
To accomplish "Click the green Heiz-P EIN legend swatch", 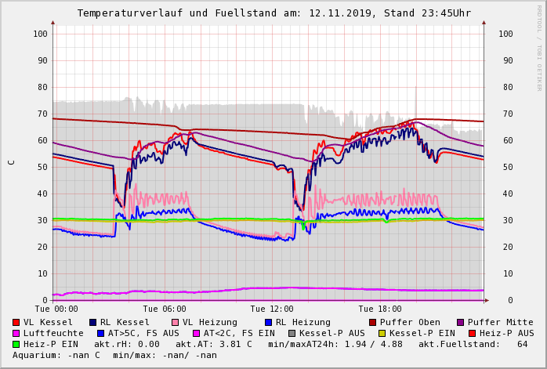I will [x=16, y=344].
